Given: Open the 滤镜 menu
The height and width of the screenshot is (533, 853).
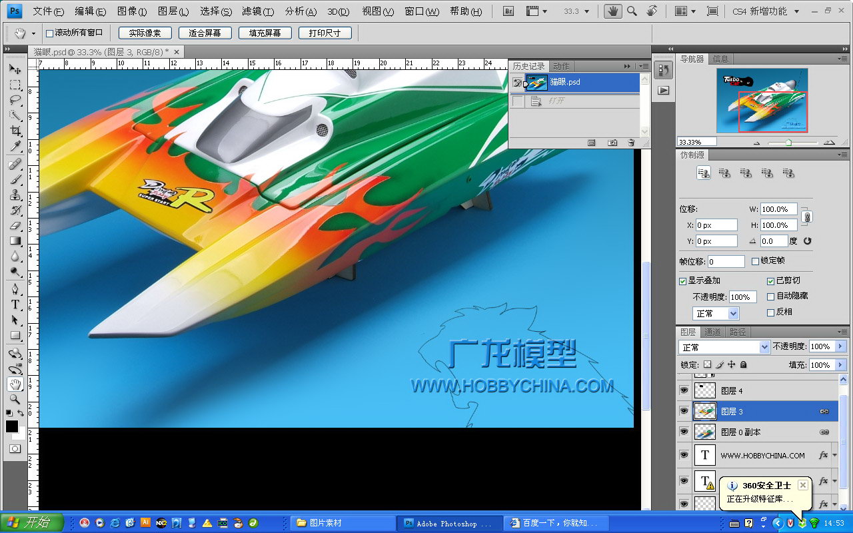Looking at the screenshot, I should pyautogui.click(x=258, y=11).
